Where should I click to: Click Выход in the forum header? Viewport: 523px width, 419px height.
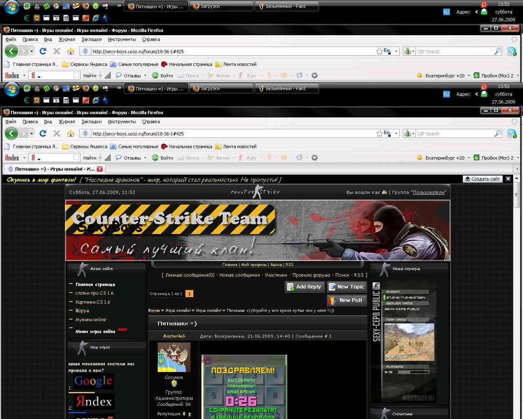(x=276, y=265)
